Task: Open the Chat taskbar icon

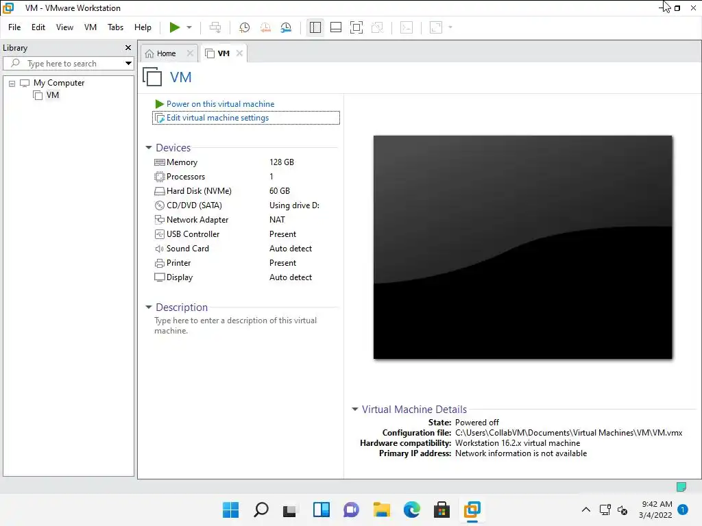Action: pos(352,510)
